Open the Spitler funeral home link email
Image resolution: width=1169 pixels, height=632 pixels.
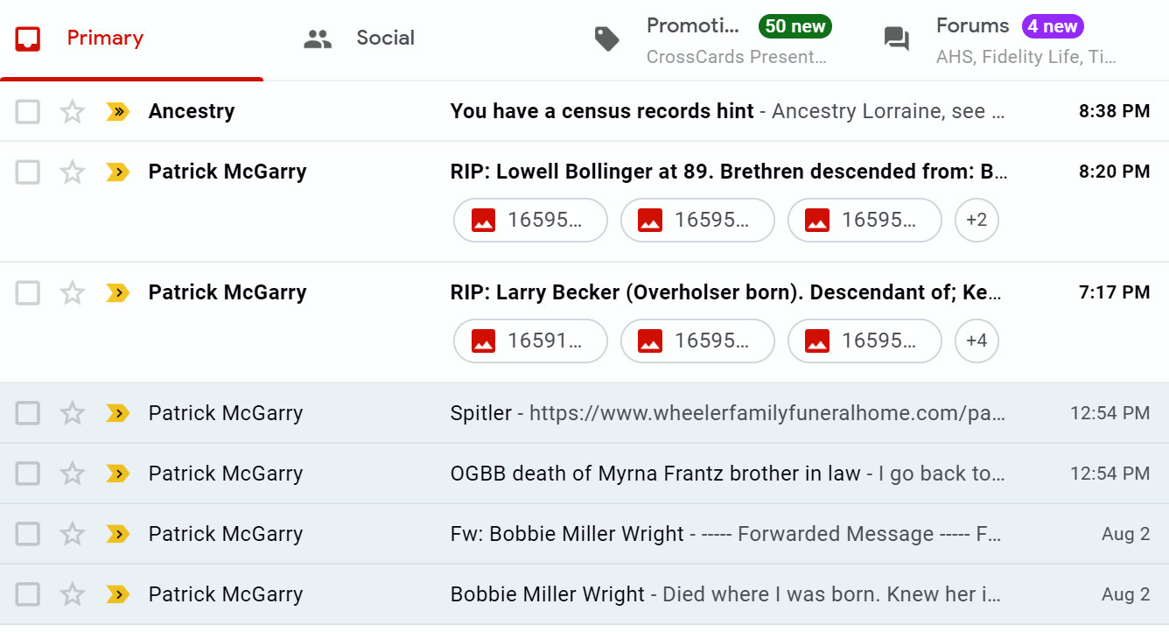(x=726, y=413)
